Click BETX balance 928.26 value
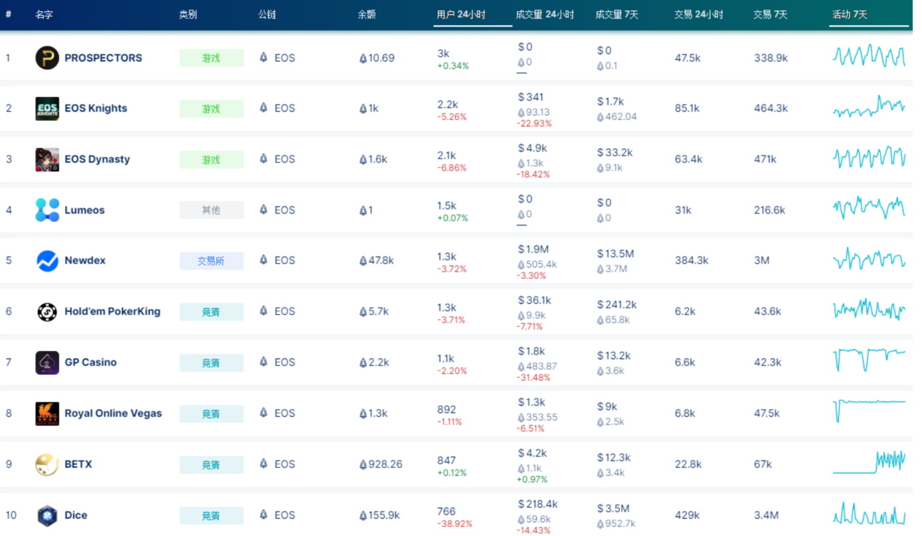 point(380,464)
